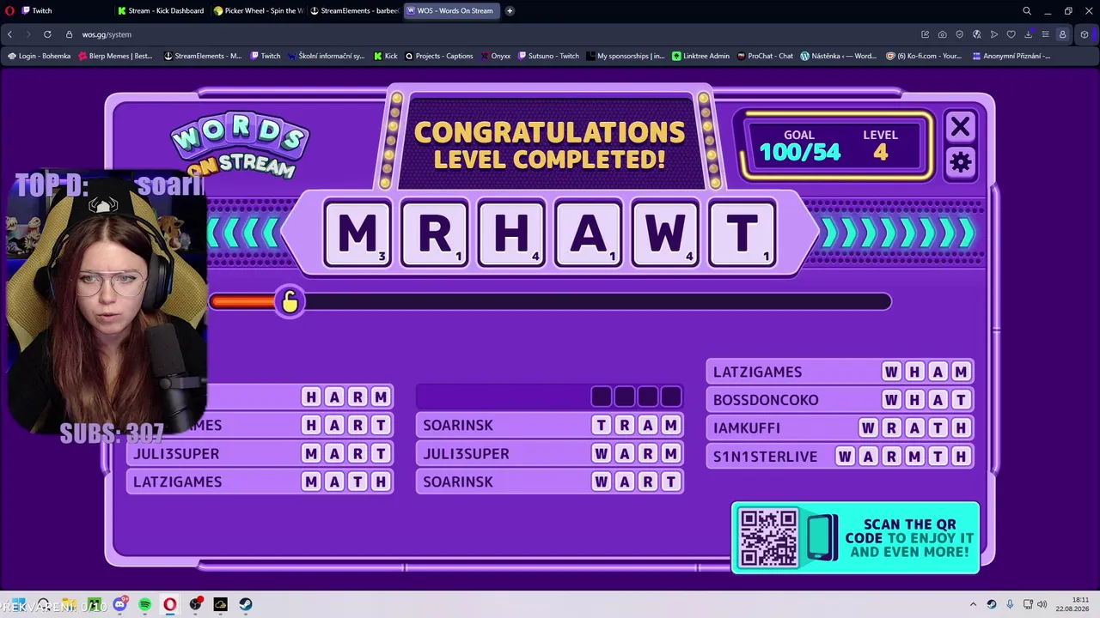This screenshot has height=618, width=1100.
Task: Click the letter tile M
Action: tap(357, 233)
